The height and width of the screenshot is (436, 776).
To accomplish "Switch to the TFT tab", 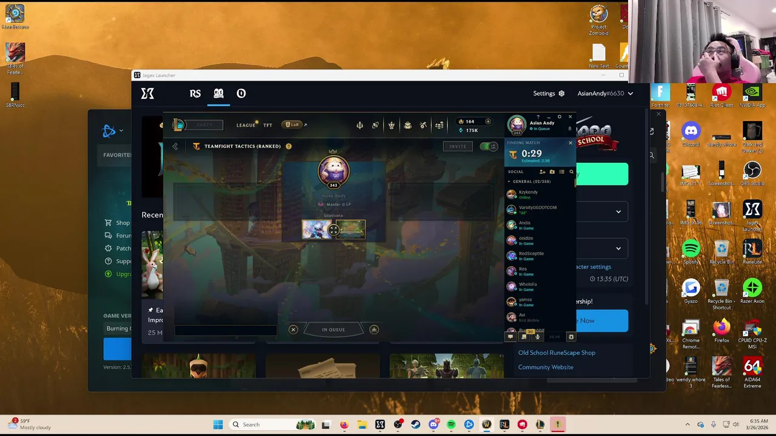I will (267, 125).
